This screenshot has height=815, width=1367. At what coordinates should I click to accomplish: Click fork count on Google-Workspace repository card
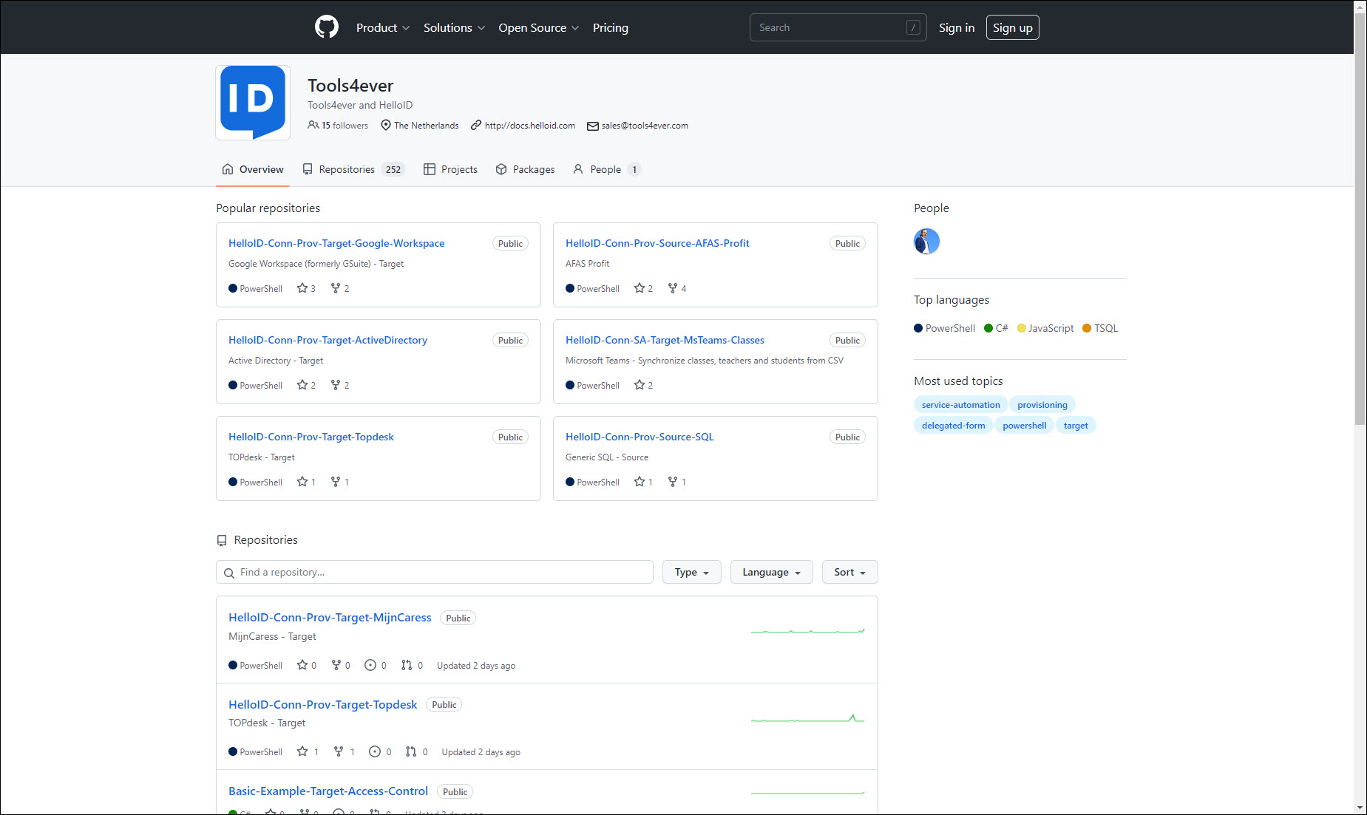[x=340, y=288]
